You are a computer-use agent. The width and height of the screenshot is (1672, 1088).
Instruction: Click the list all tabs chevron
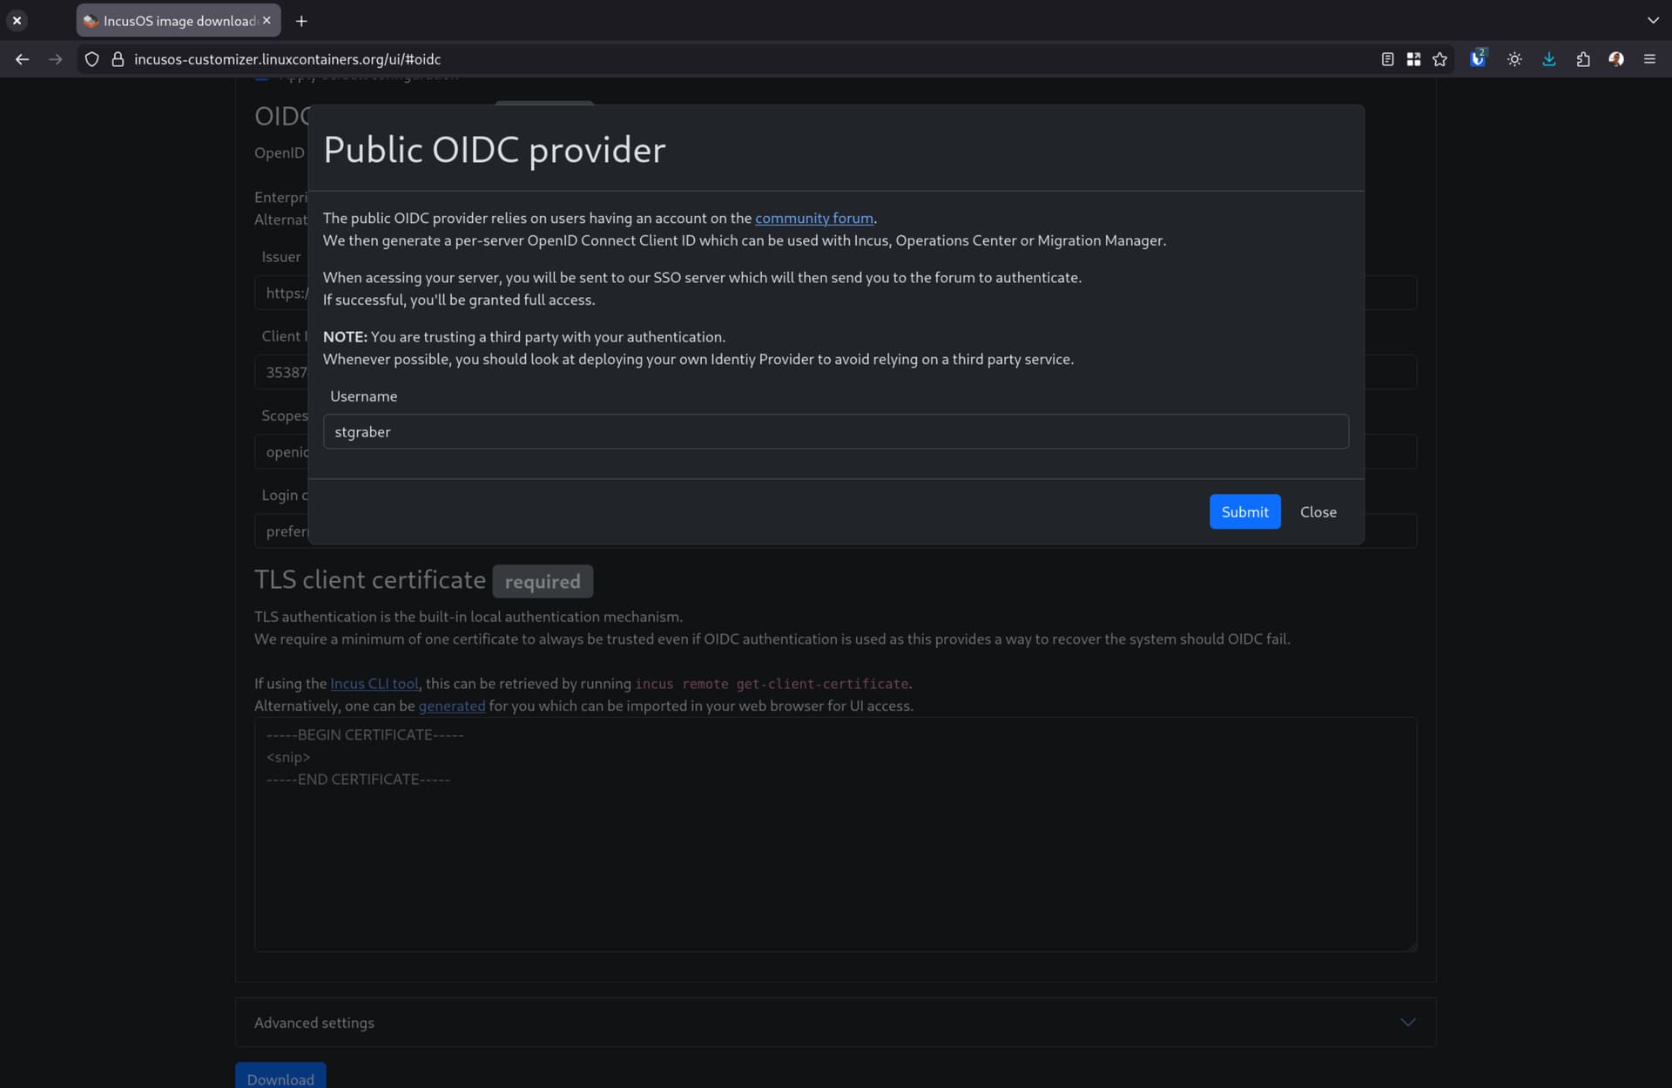pos(1652,20)
